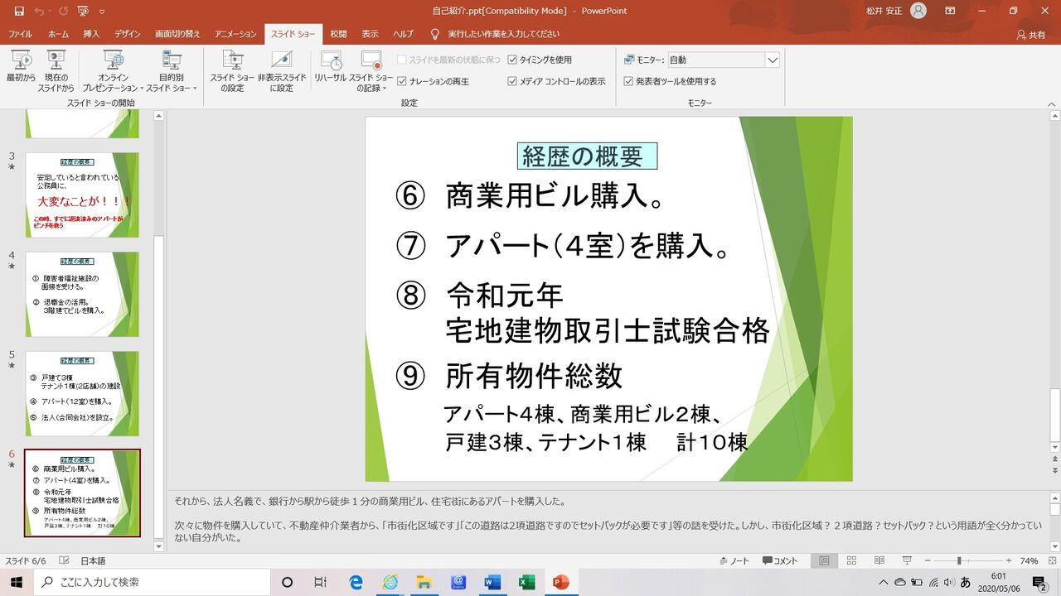The width and height of the screenshot is (1061, 596).
Task: Open the デザイン tab
Action: (128, 34)
